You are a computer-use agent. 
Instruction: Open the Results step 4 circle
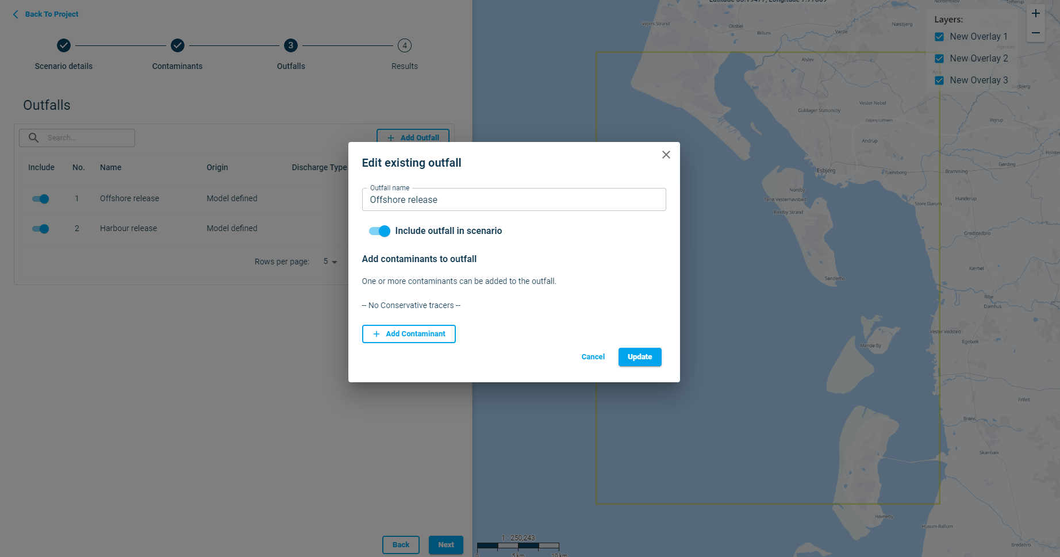coord(405,45)
